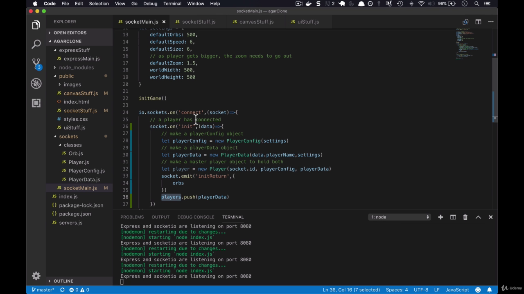Open the PROBLEMS panel tab

coord(132,217)
